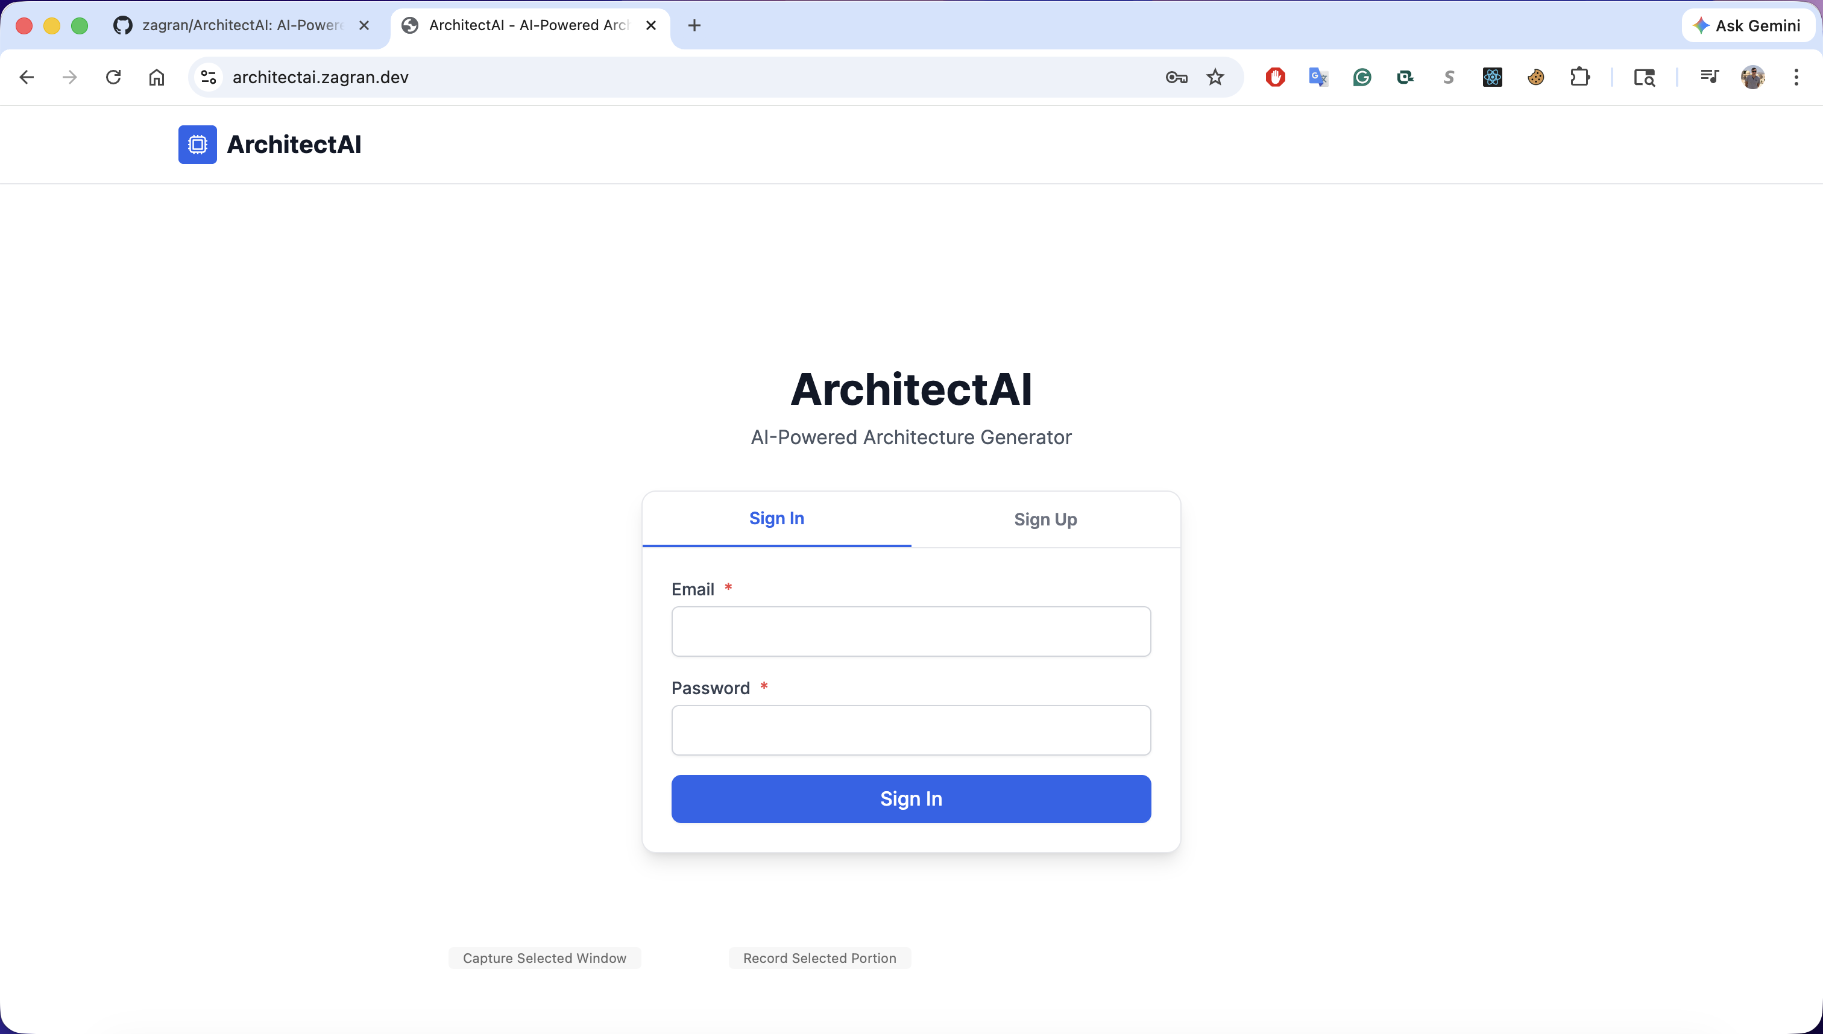This screenshot has width=1823, height=1034.
Task: Open media controls playlist icon
Action: click(x=1709, y=77)
